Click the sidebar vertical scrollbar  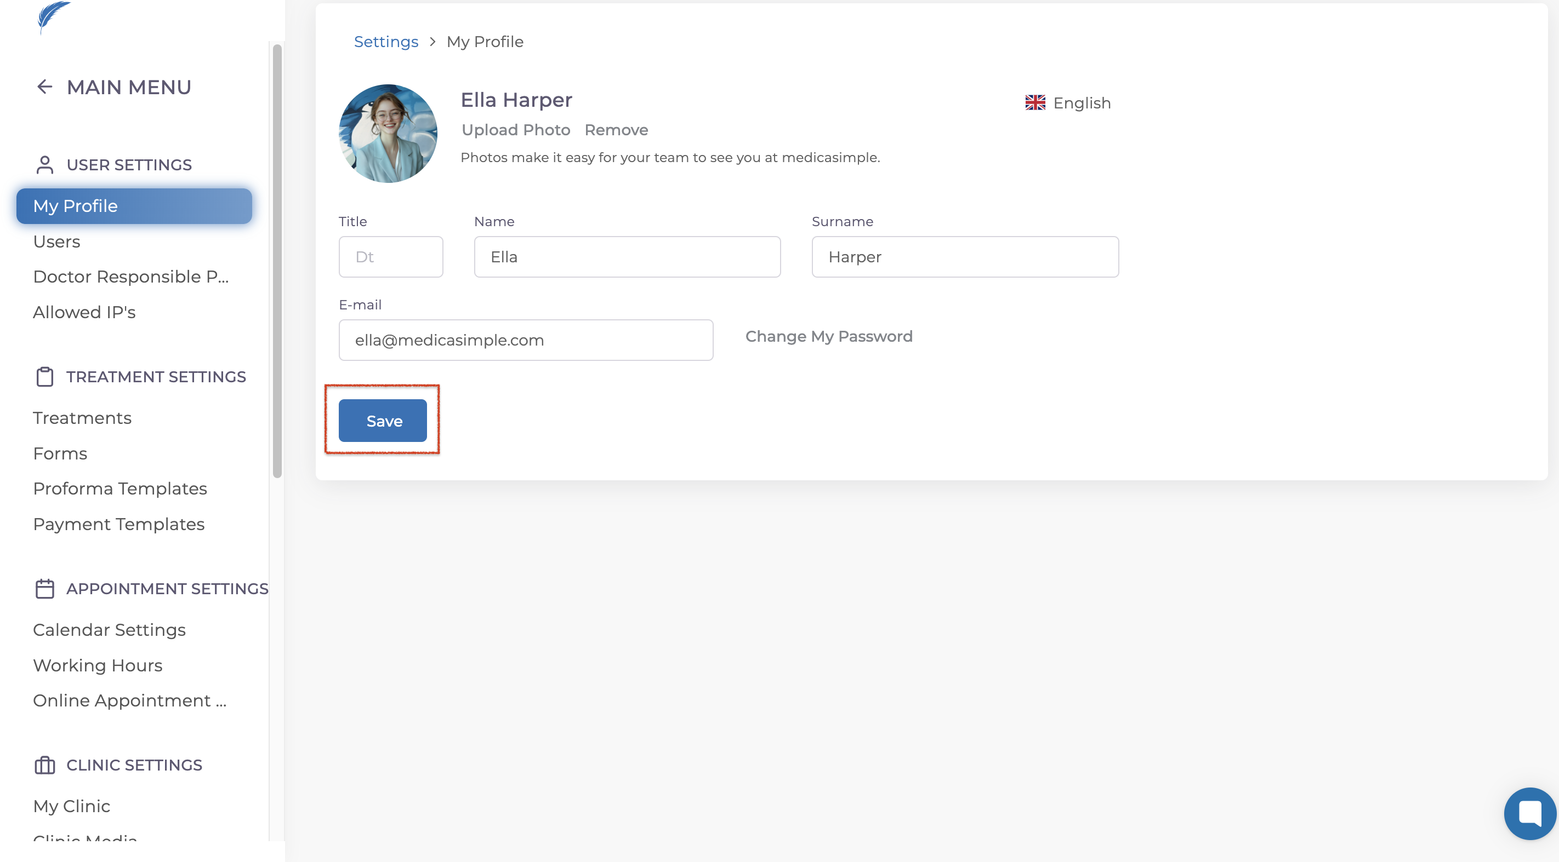[277, 260]
